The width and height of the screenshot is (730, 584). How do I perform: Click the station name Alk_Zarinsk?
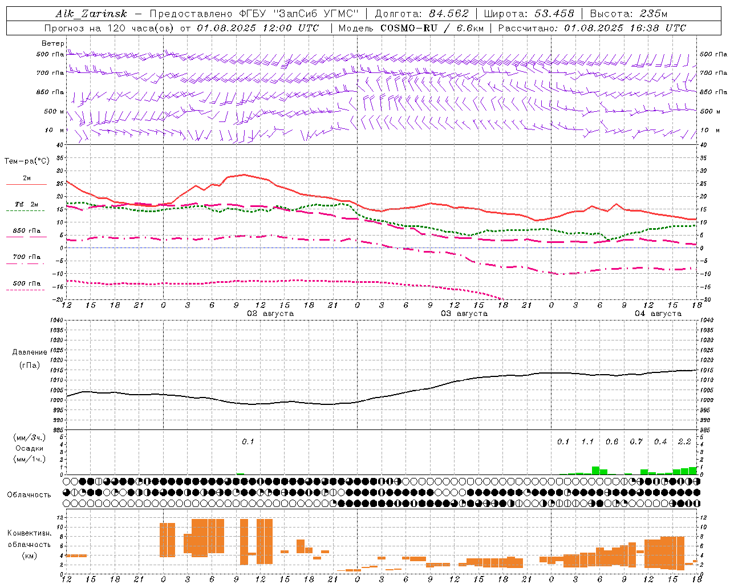click(x=91, y=14)
